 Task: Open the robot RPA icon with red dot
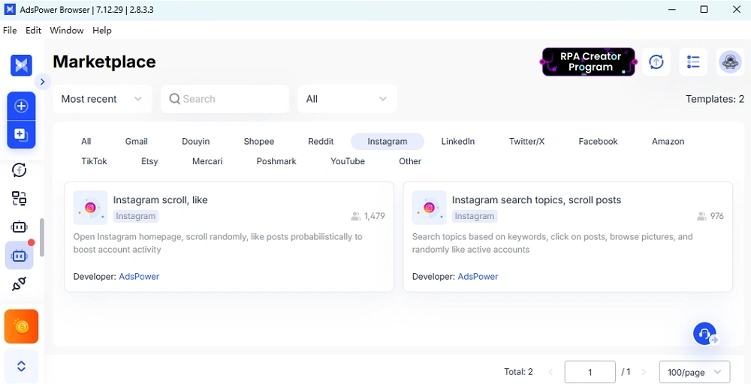click(20, 256)
